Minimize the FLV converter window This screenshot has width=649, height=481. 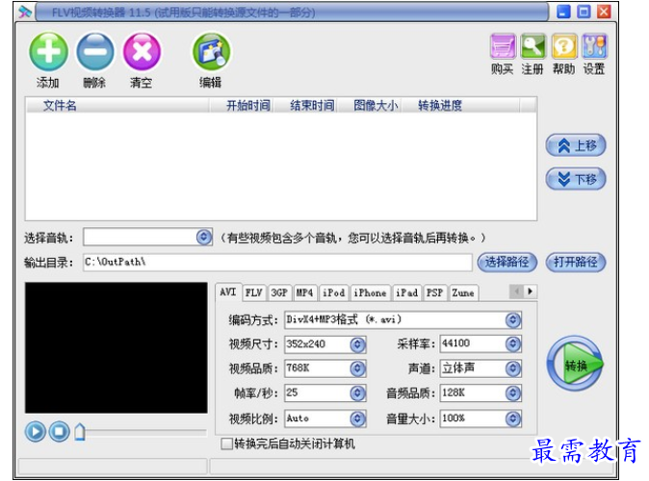tap(563, 12)
